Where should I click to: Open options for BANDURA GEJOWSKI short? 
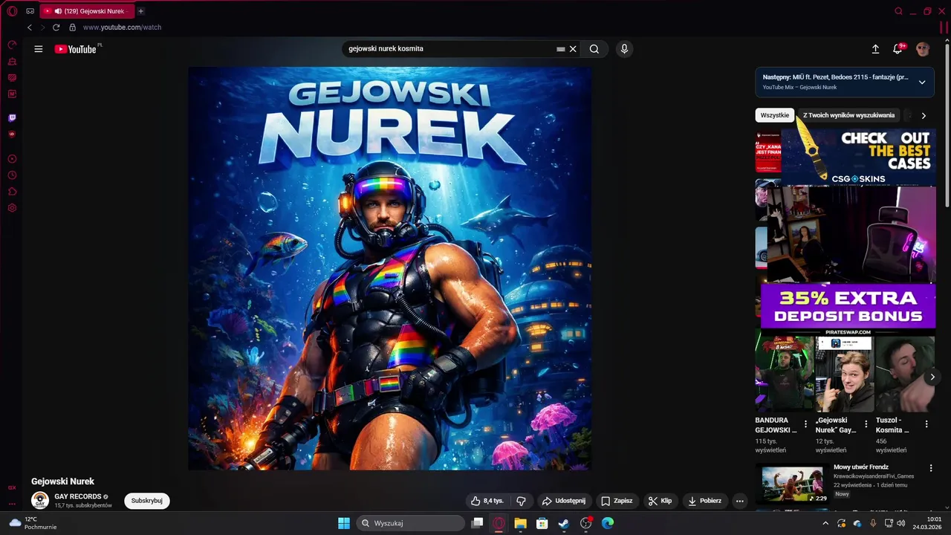pyautogui.click(x=805, y=424)
